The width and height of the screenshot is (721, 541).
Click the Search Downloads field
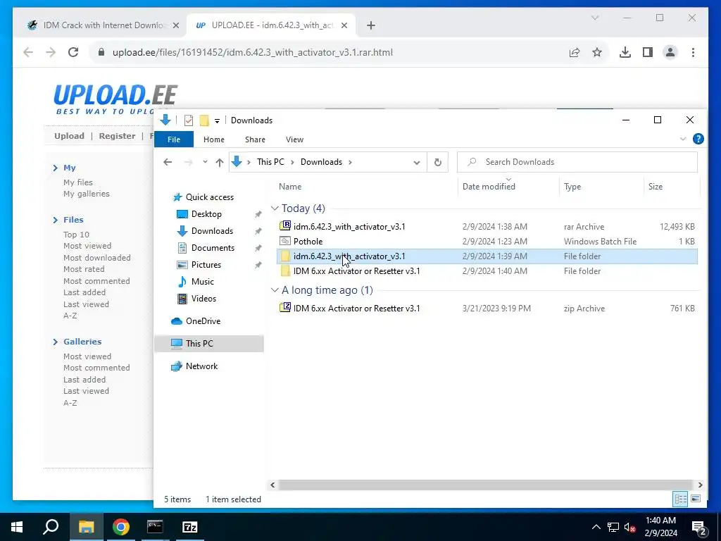point(577,162)
